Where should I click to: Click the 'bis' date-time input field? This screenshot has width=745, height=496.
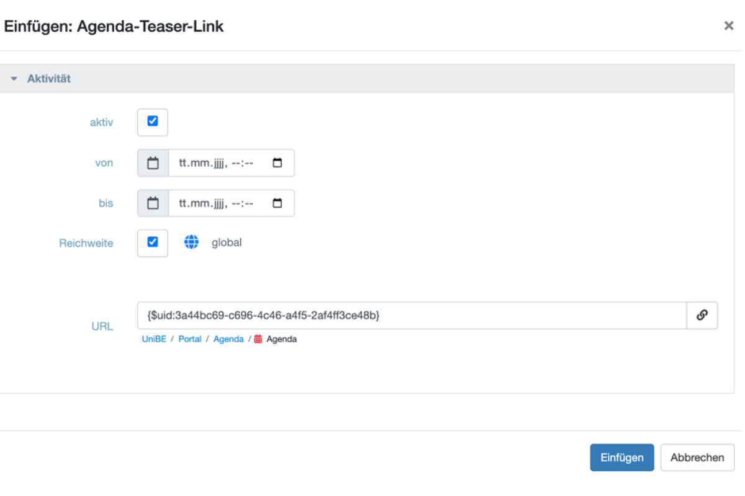231,203
